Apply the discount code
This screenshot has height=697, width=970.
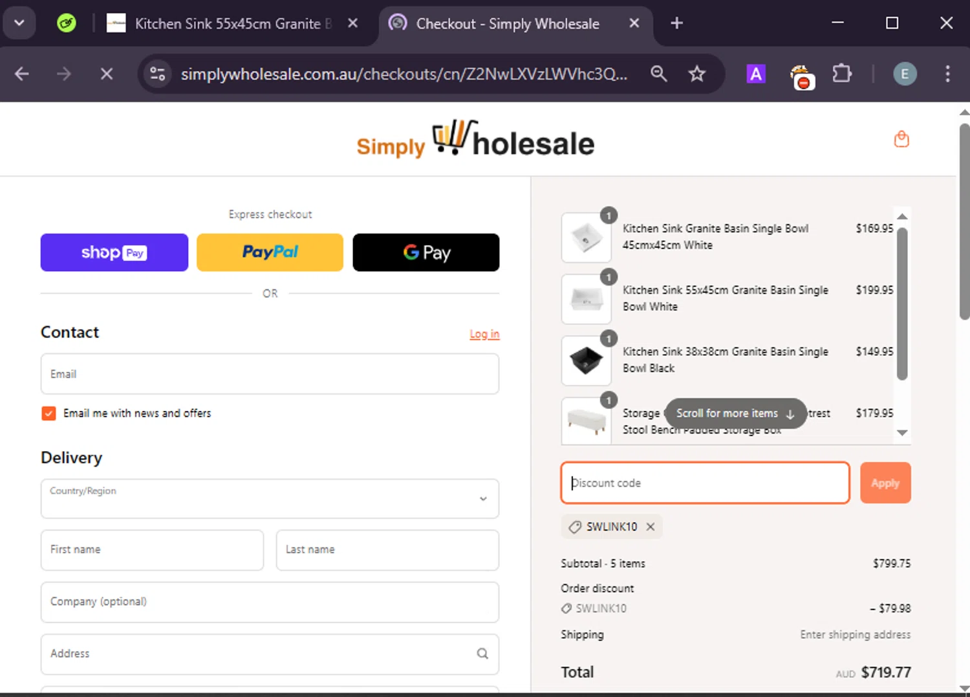coord(885,483)
